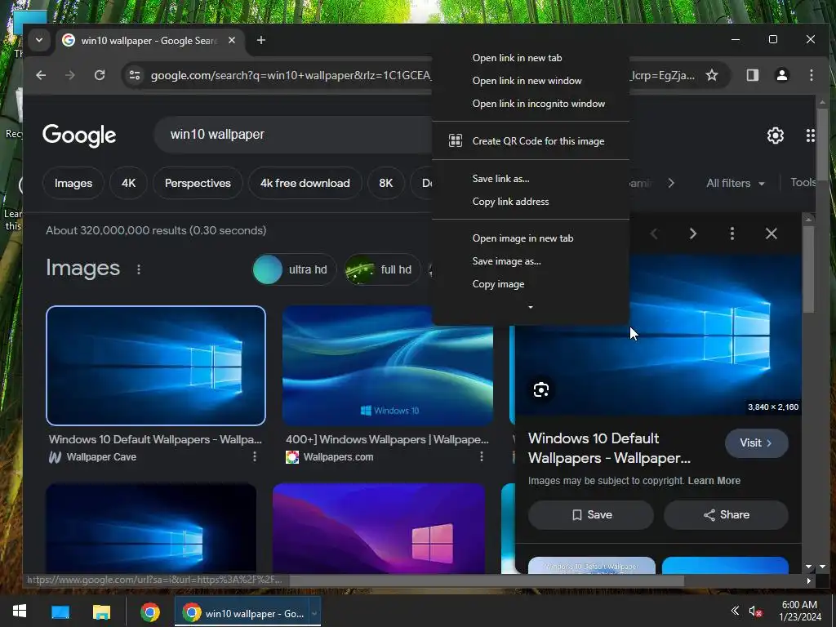The image size is (836, 627).
Task: Open the Chrome profile avatar
Action: [781, 75]
